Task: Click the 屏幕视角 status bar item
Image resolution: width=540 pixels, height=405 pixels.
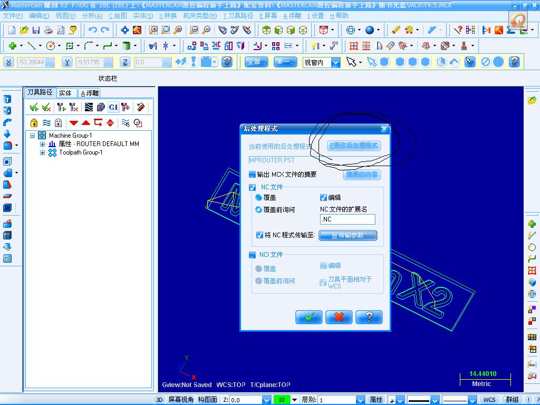Action: tap(181, 400)
